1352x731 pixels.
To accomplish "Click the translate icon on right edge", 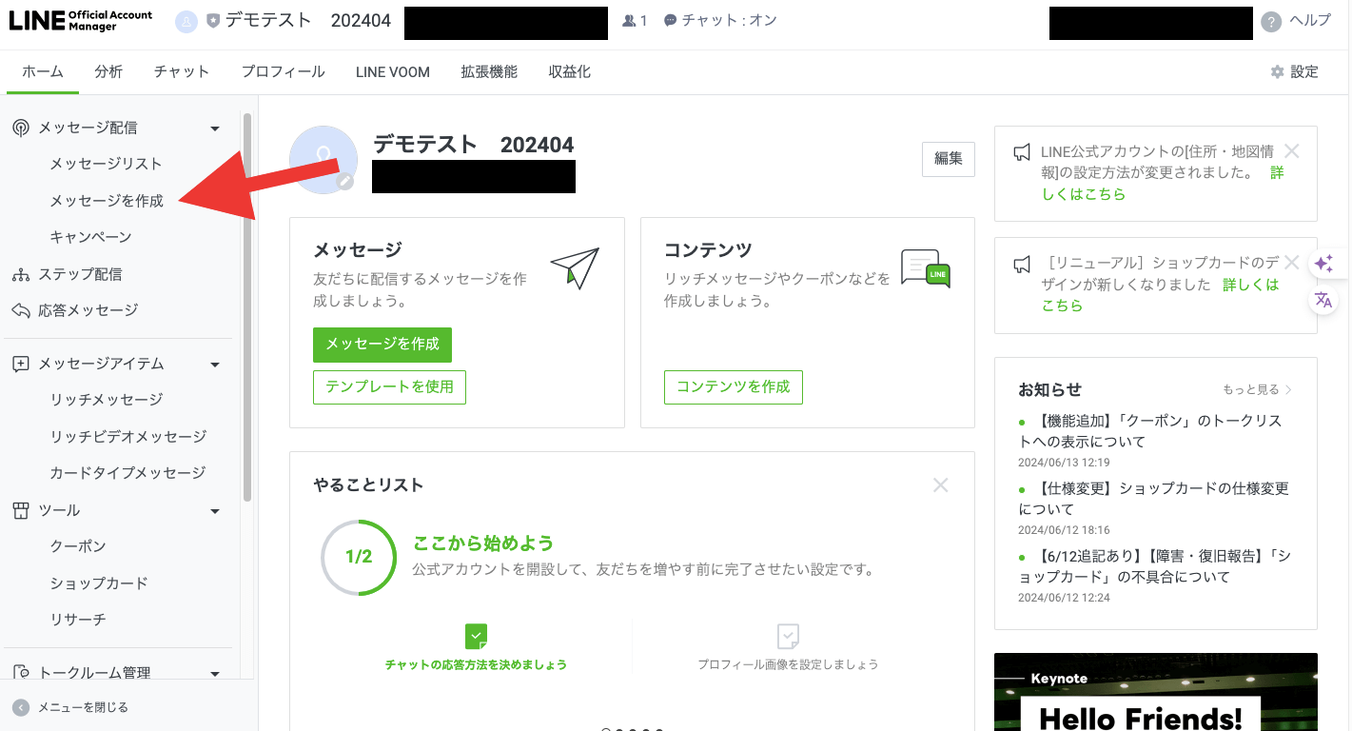I will 1323,300.
